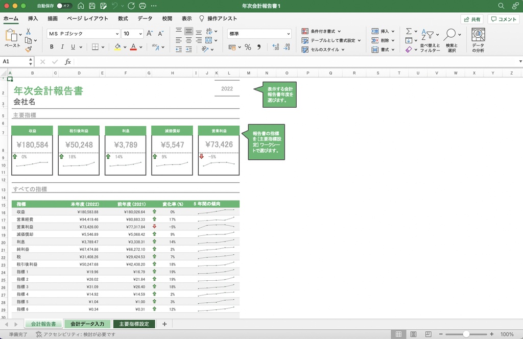Click the Borders grid icon
523x339 pixels.
(x=95, y=47)
